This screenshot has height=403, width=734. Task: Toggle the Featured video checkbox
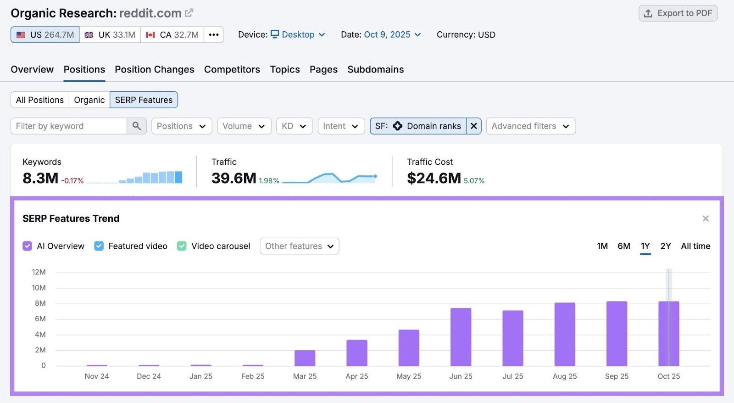[x=99, y=246]
